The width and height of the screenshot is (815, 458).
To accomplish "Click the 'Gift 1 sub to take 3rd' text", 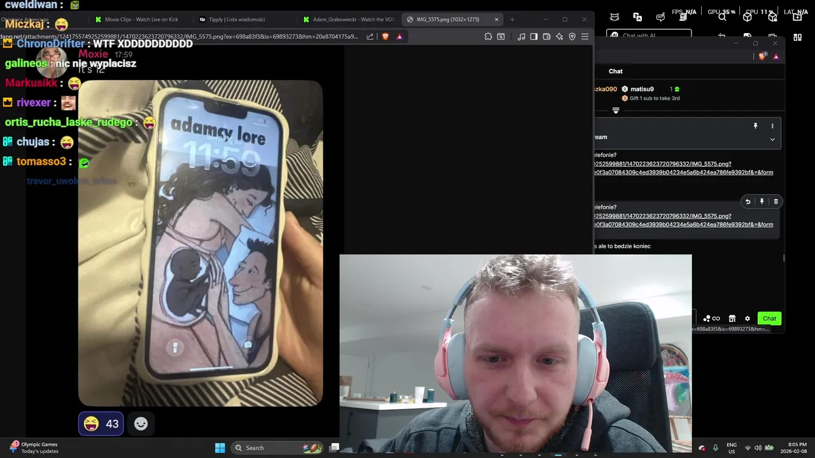I will (655, 99).
